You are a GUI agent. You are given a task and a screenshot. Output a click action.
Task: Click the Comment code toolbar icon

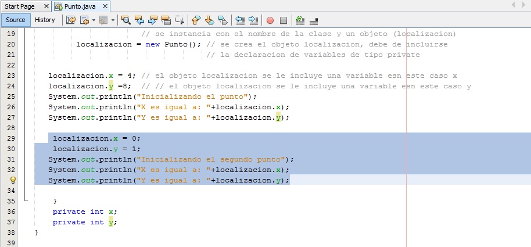tap(300, 20)
